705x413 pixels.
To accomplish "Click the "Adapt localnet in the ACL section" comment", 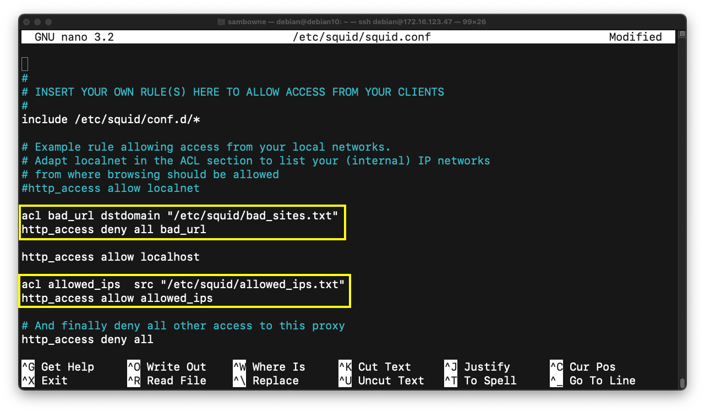I will [x=256, y=161].
